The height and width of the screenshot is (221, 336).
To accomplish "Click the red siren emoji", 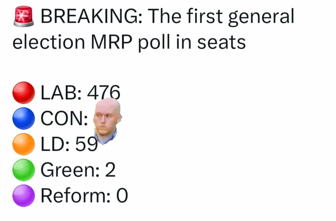I will click(23, 17).
